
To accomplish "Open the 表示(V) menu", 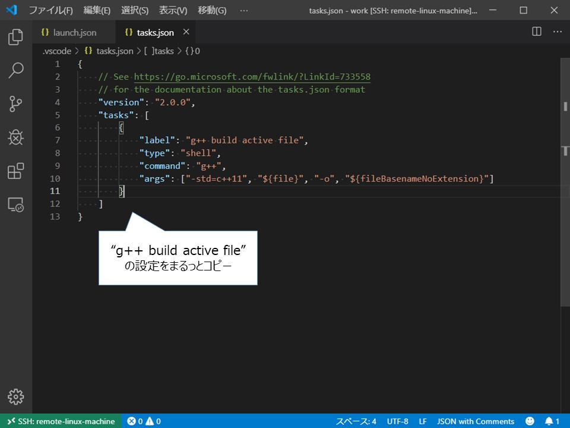I will click(173, 11).
